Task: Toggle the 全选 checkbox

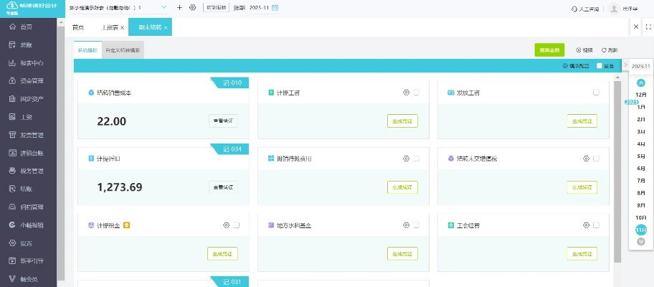Action: (599, 66)
